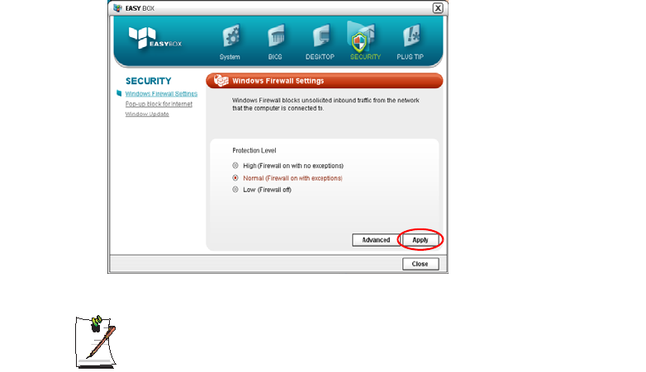Open Window Update link
The width and height of the screenshot is (646, 372).
(147, 114)
